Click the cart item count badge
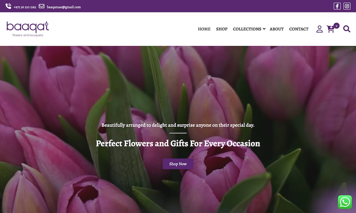356x213 pixels. point(336,26)
